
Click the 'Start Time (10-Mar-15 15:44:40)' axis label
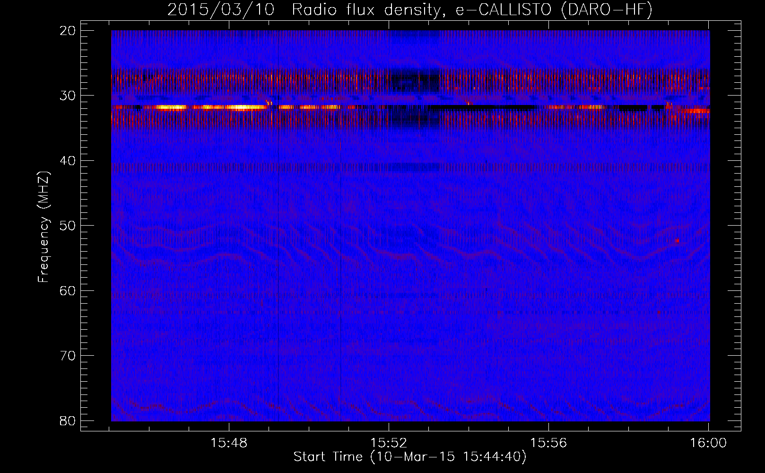pyautogui.click(x=410, y=457)
